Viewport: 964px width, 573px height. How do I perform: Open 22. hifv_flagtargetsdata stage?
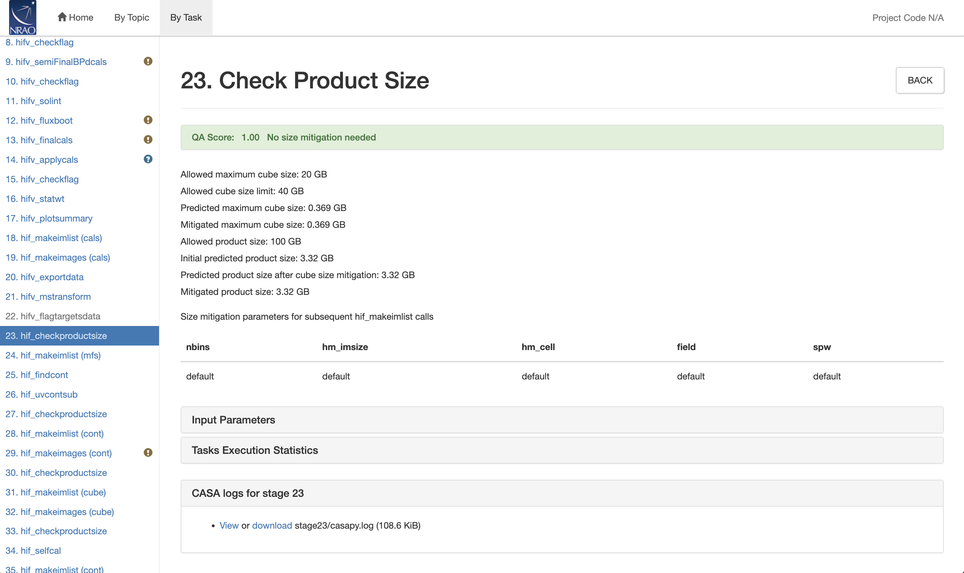tap(53, 316)
